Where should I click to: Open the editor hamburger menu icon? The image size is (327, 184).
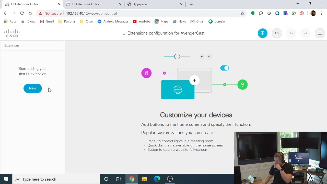tap(320, 33)
